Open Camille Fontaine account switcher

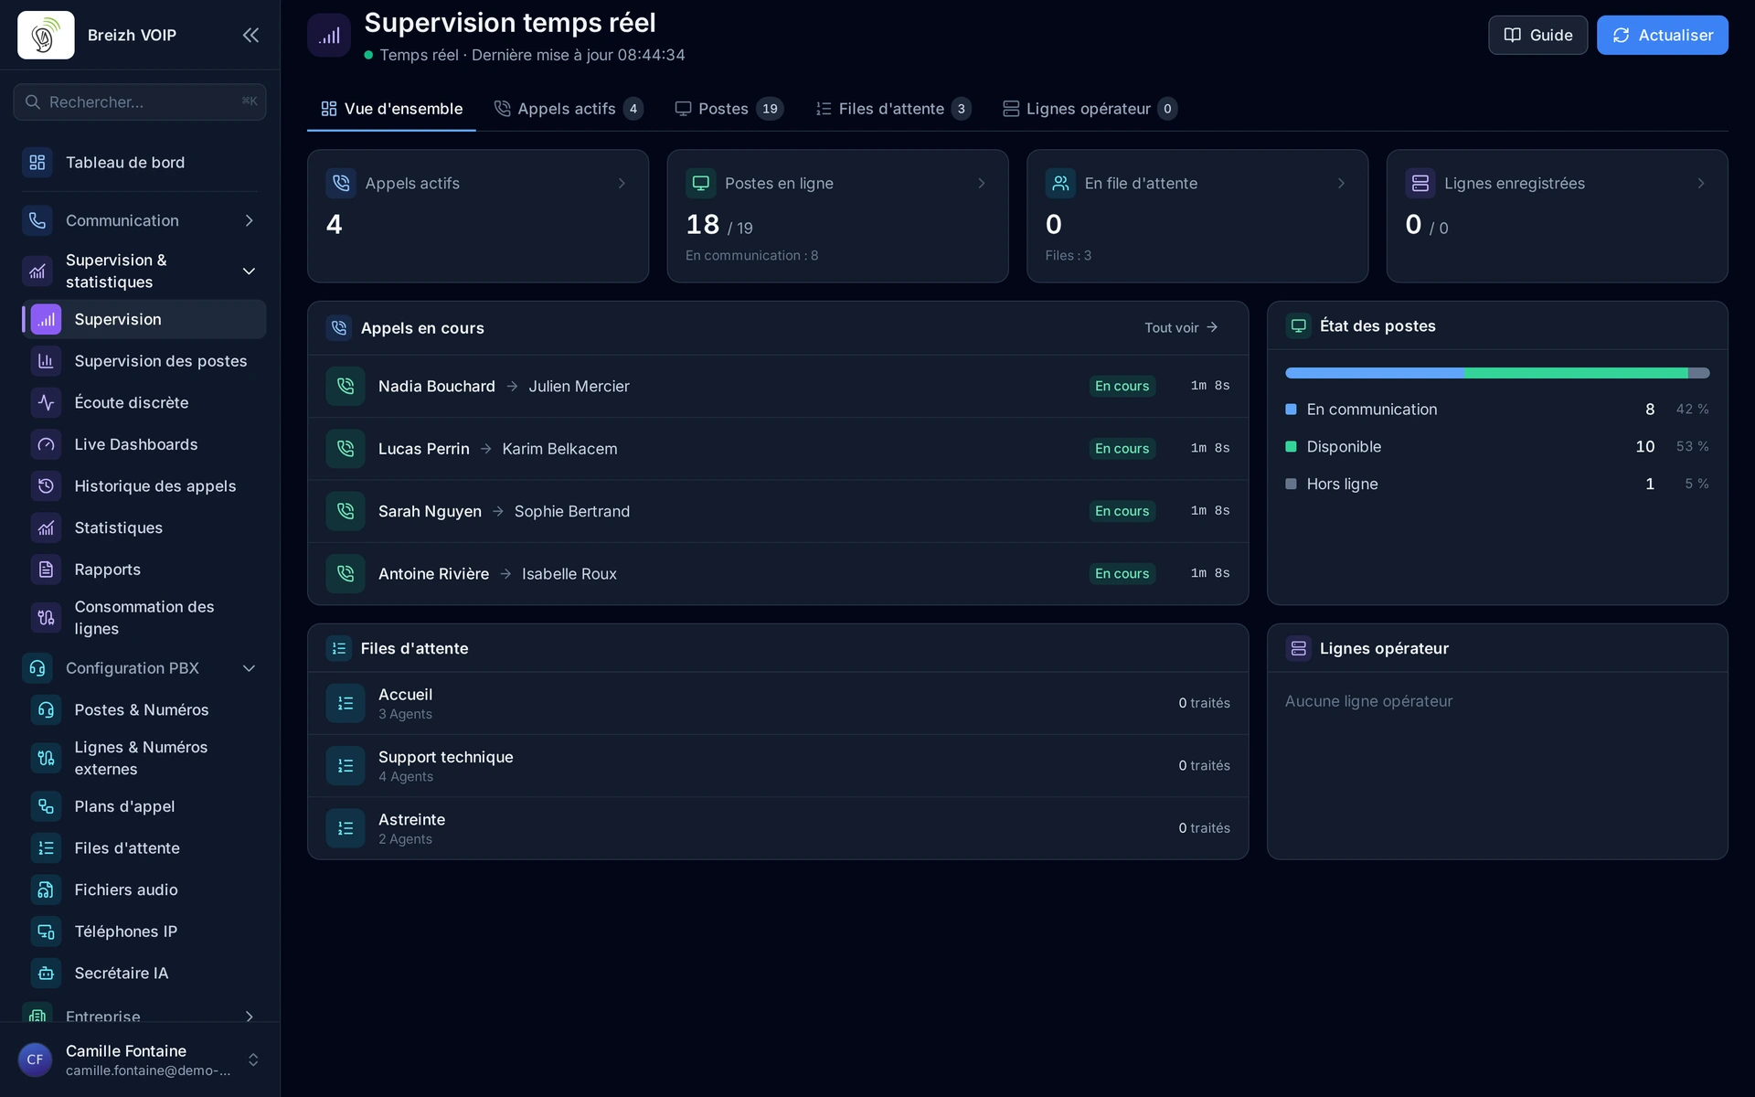[x=140, y=1060]
